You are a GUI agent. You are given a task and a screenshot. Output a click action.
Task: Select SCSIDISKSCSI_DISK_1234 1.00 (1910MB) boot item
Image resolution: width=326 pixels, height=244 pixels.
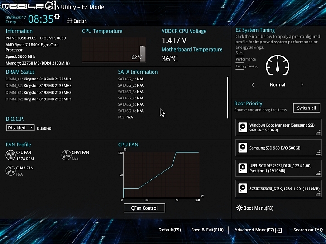(x=278, y=188)
